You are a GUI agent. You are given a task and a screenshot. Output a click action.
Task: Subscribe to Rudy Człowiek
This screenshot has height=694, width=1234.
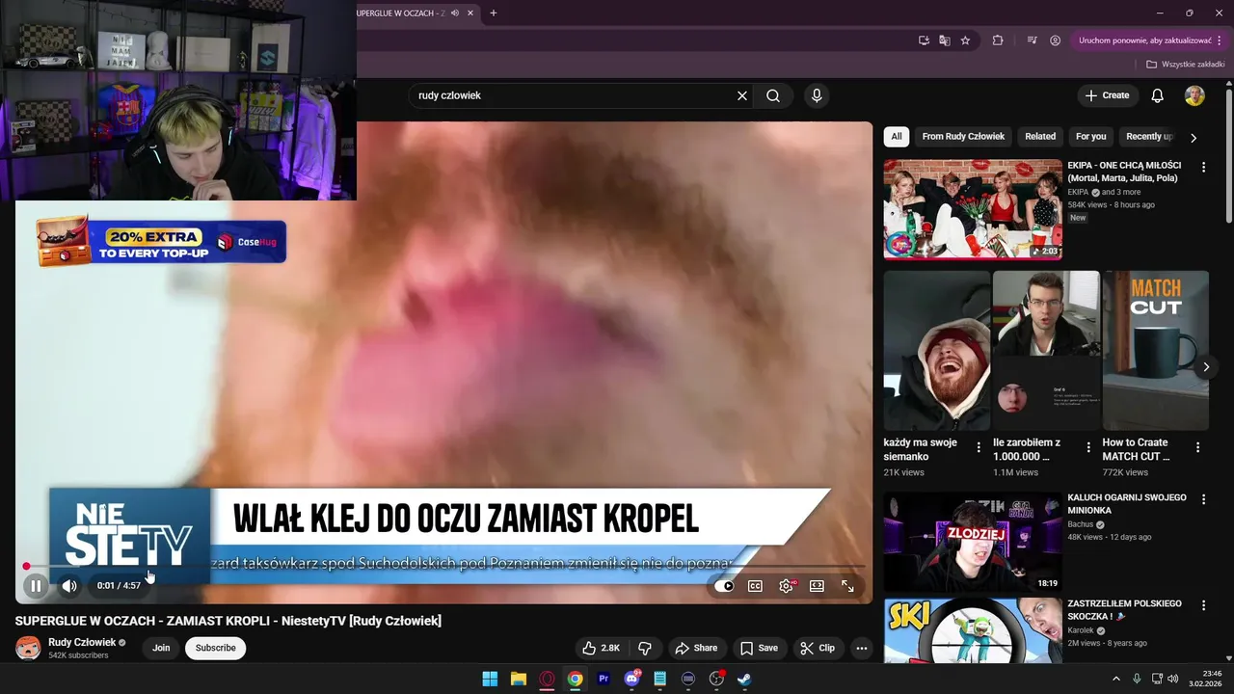(x=215, y=648)
